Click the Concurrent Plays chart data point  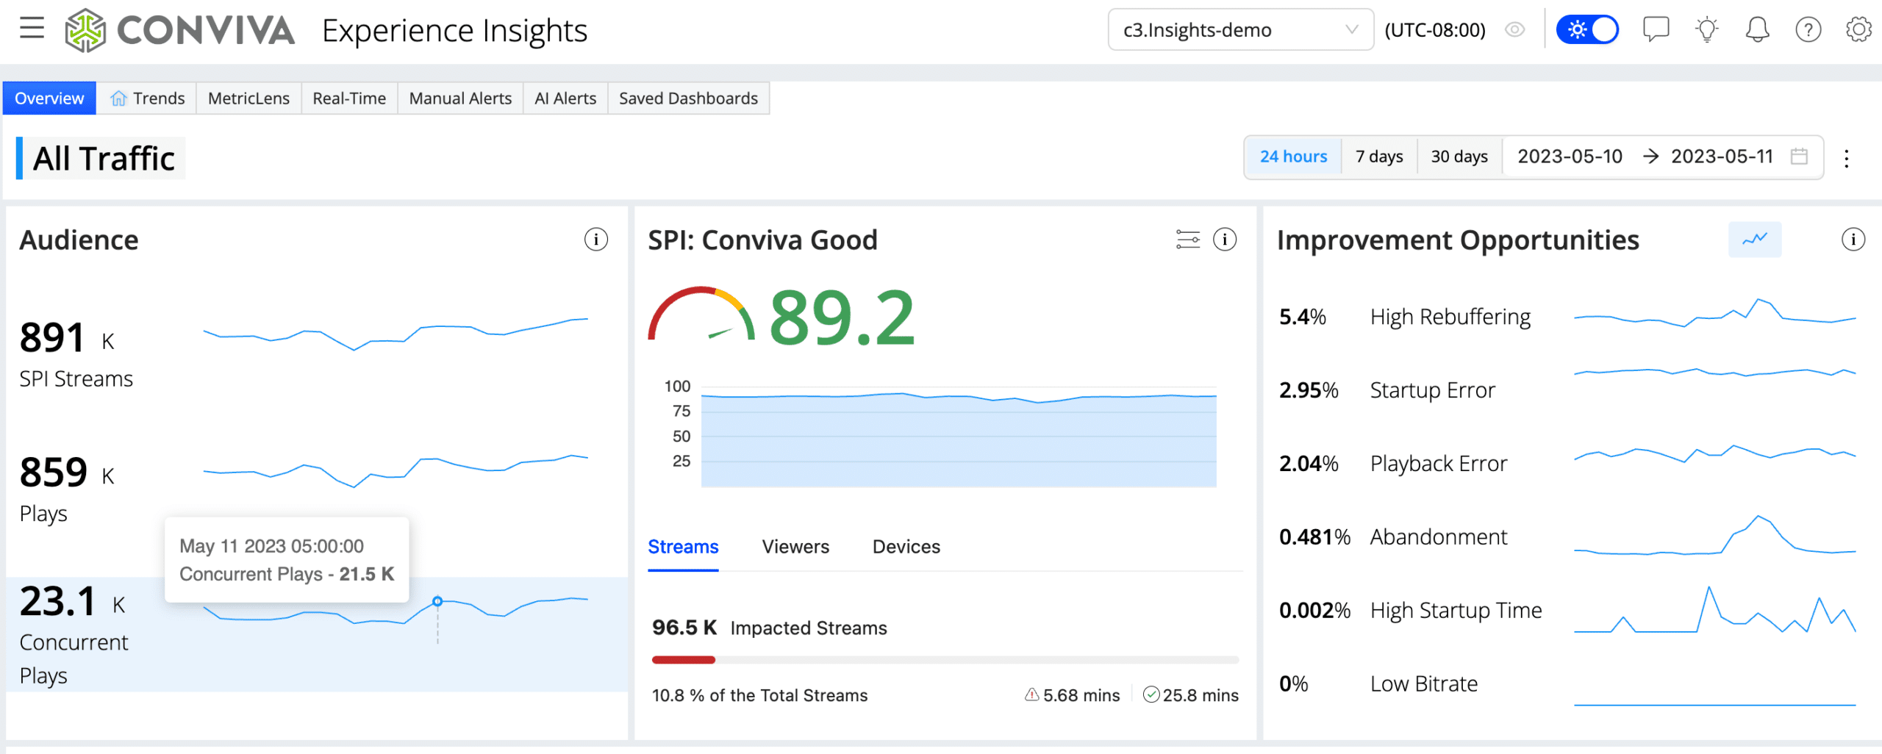437,601
